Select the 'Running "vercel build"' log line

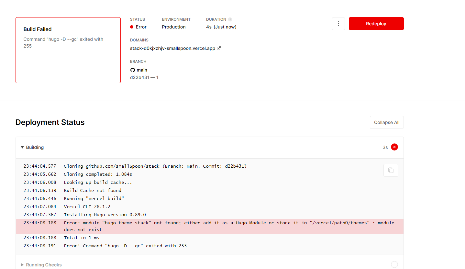pyautogui.click(x=210, y=198)
